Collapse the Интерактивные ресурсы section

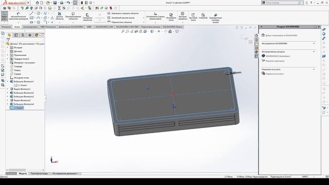click(314, 51)
